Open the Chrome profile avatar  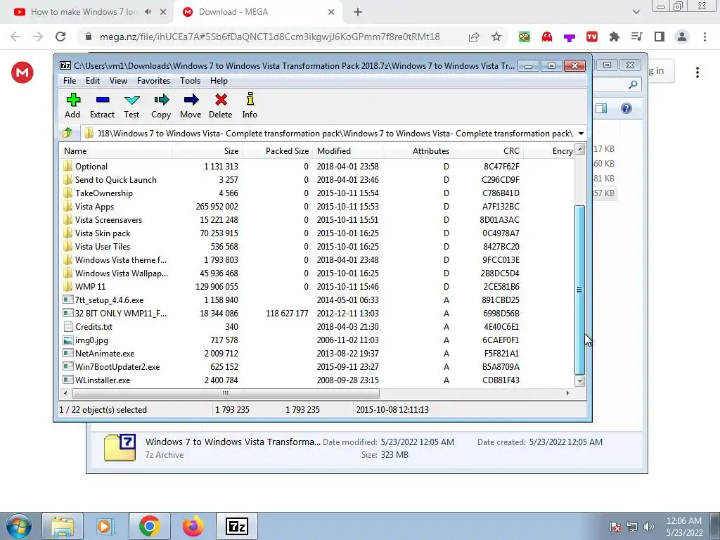tap(682, 37)
